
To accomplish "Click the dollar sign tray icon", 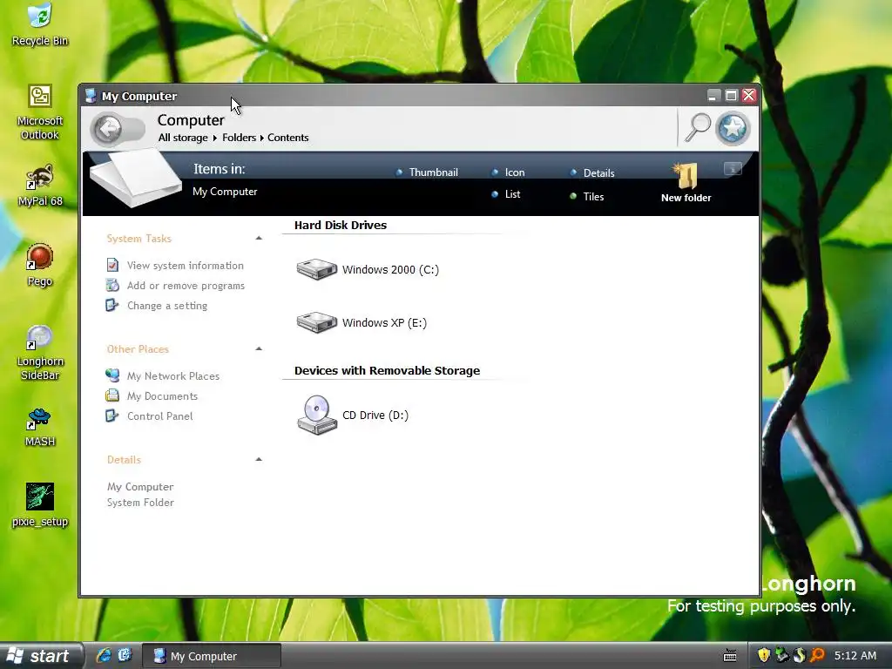I will click(x=800, y=655).
